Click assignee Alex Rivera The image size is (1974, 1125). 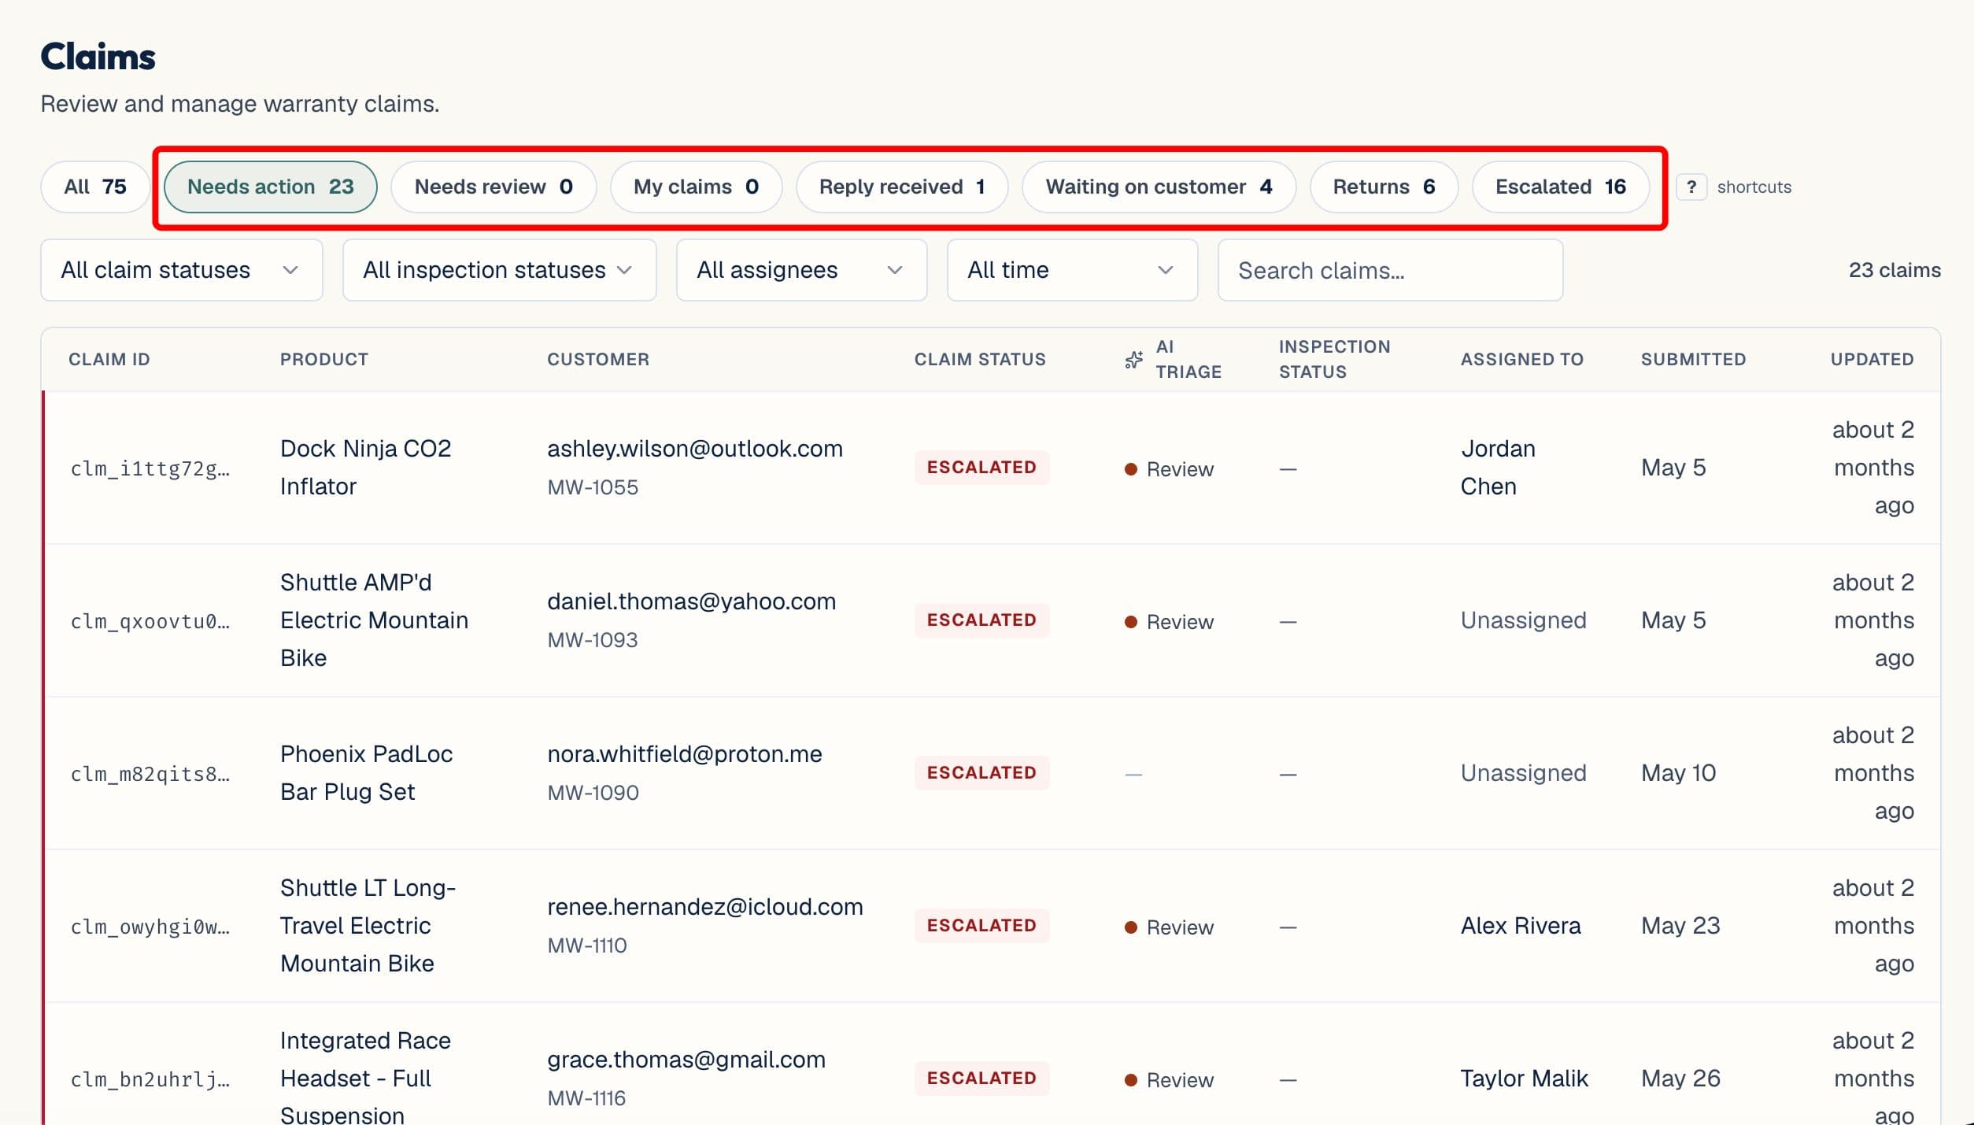1521,926
